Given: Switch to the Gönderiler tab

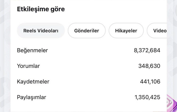Looking at the screenshot, I should [x=87, y=31].
